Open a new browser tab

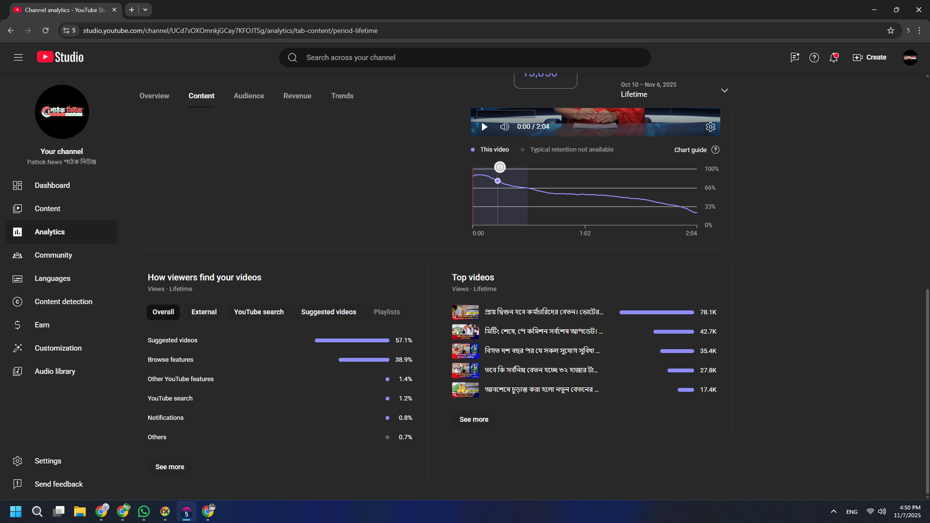[x=132, y=10]
